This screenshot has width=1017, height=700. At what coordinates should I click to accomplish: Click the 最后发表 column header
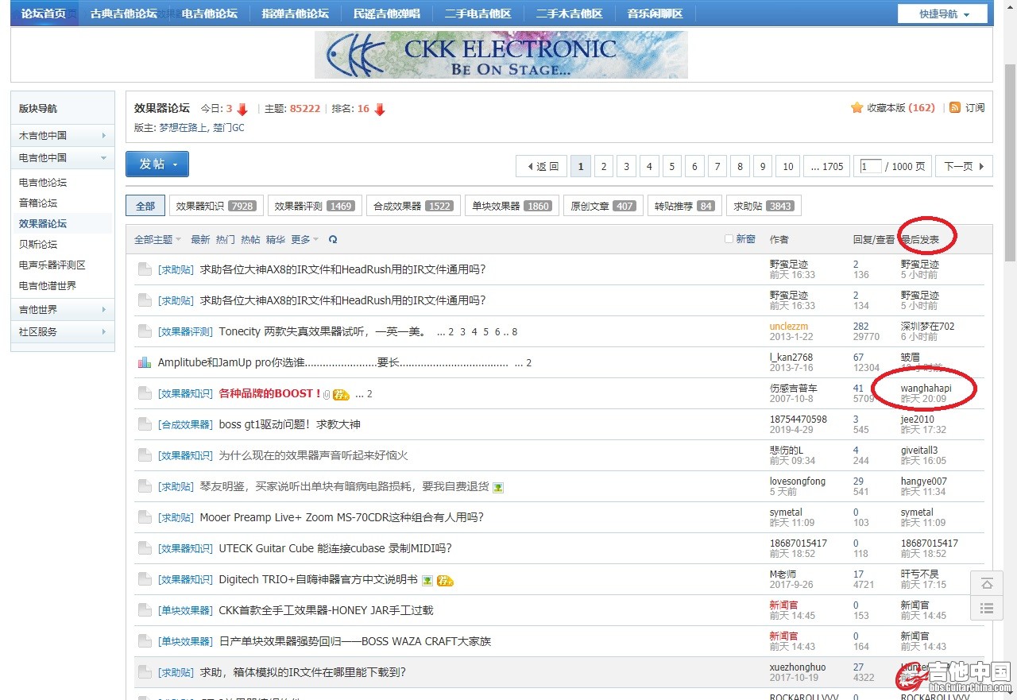point(920,239)
